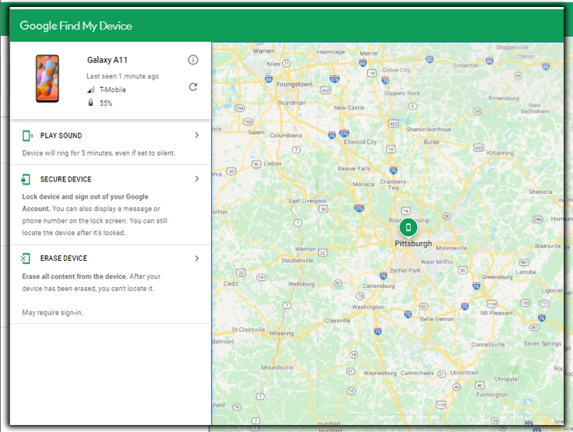Click the Ohiopyle label on map
Image resolution: width=573 pixels, height=432 pixels.
click(x=506, y=379)
